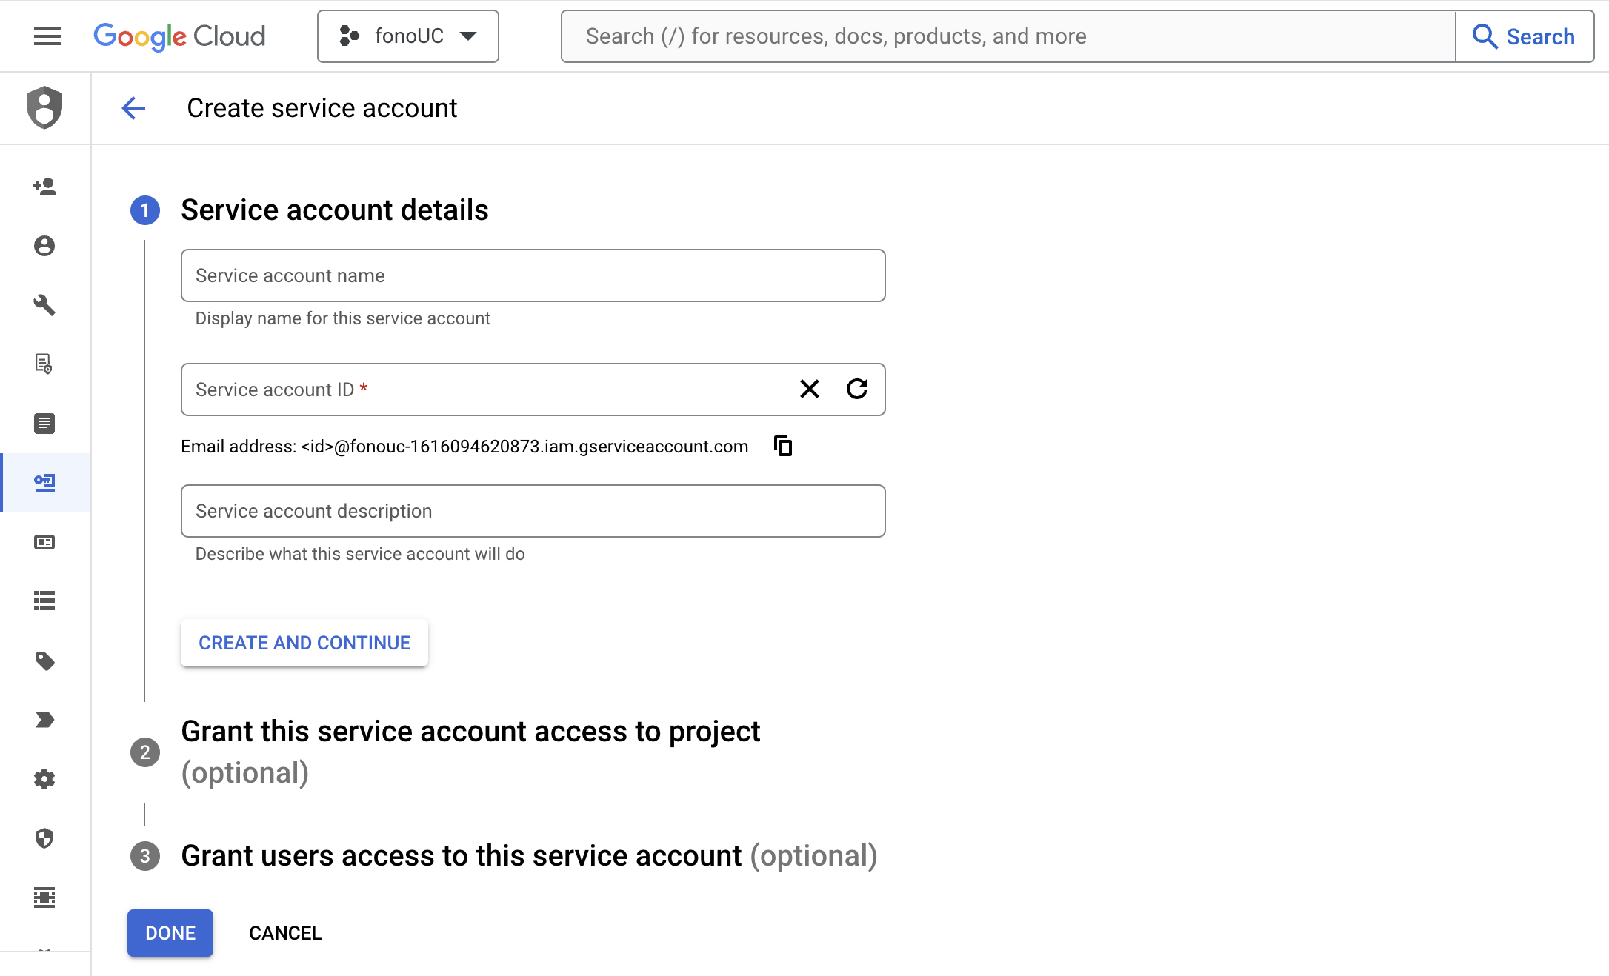This screenshot has height=976, width=1609.
Task: Expand step 3 Grant users access
Action: click(529, 856)
